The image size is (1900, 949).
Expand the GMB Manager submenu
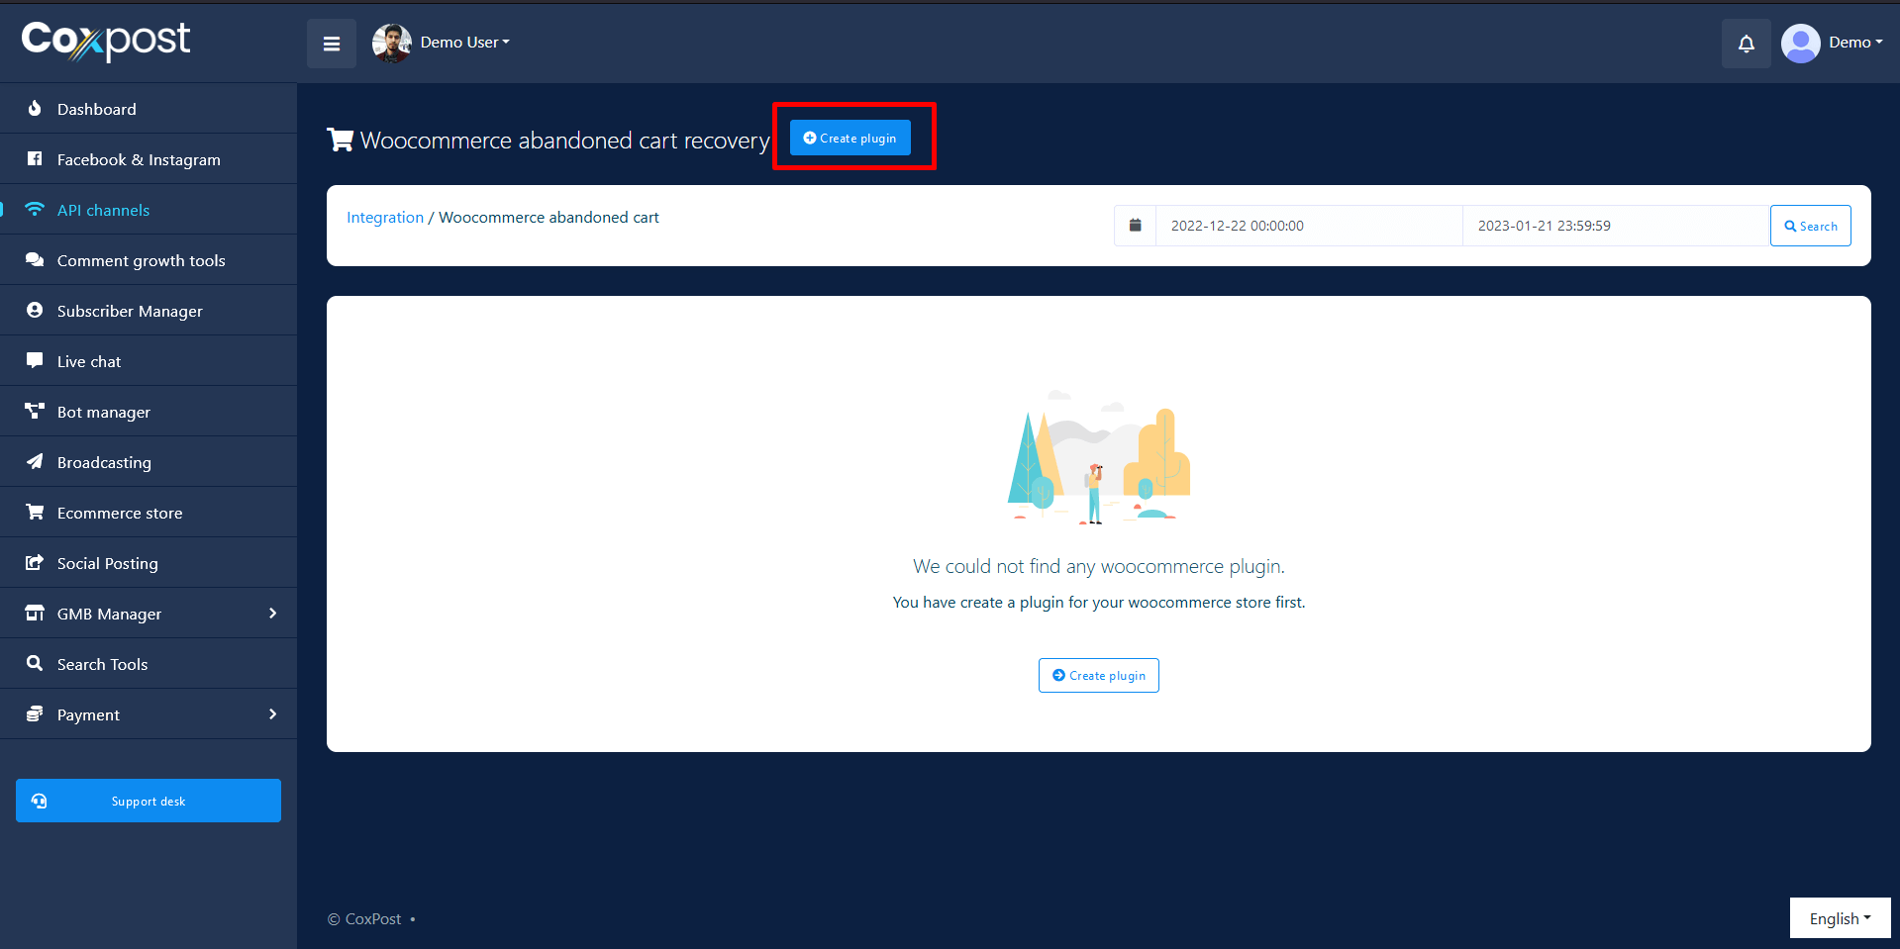click(272, 614)
